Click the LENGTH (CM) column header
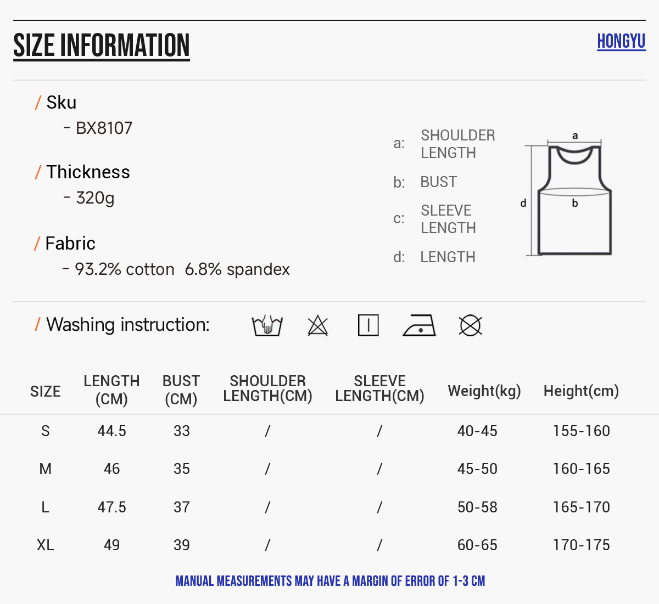The image size is (659, 604). tap(111, 390)
